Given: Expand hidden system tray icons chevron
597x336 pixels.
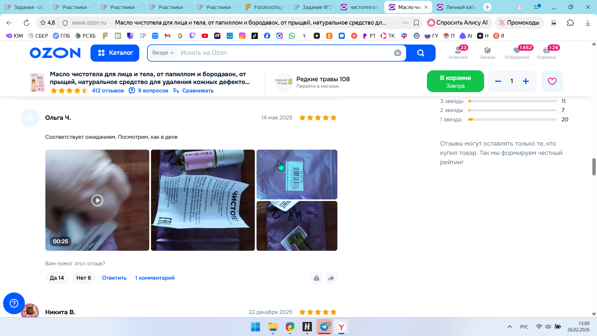Looking at the screenshot, I should 509,327.
